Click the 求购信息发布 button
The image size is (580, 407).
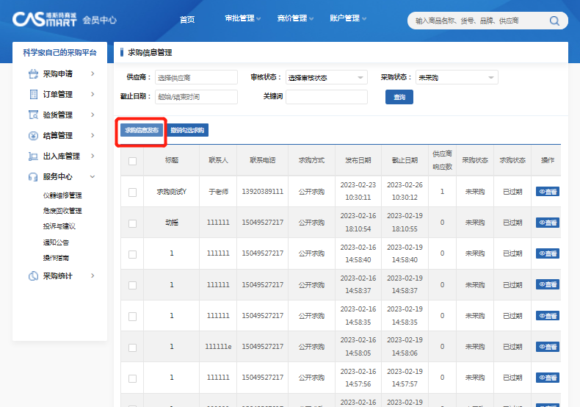[142, 130]
